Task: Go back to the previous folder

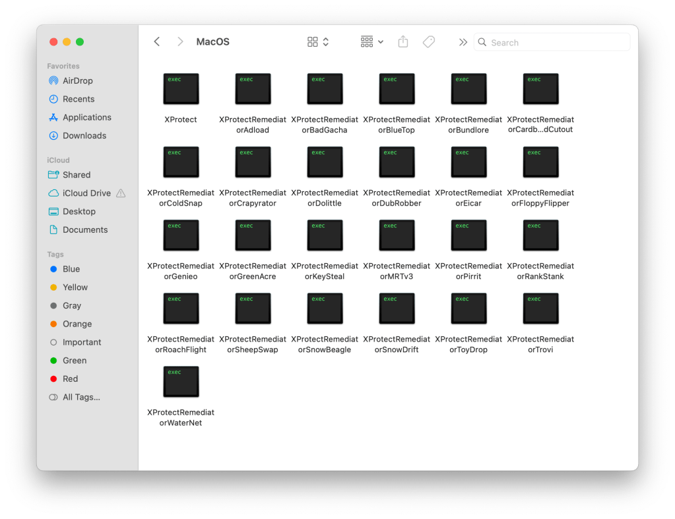Action: click(x=156, y=41)
